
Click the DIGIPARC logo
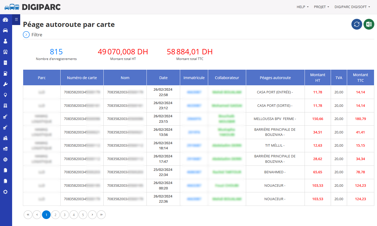pyautogui.click(x=33, y=7)
